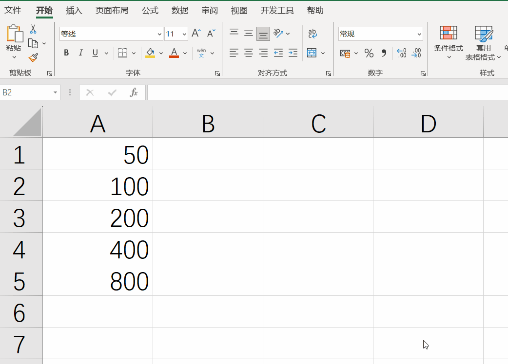
Task: Set top vertical alignment
Action: pos(234,33)
